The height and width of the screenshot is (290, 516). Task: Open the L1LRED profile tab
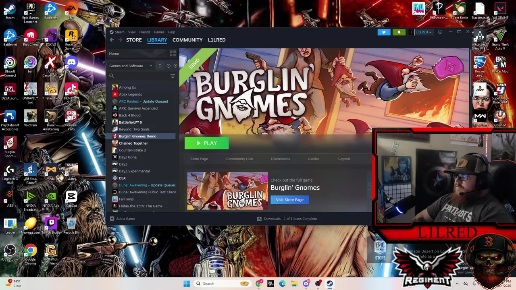coord(216,40)
